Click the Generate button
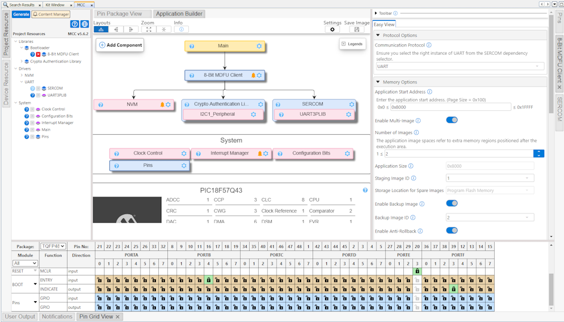Screen dimensions: 564x322 [x=21, y=14]
